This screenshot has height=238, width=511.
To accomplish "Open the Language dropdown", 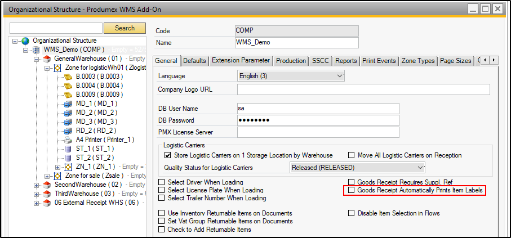I will 339,75.
